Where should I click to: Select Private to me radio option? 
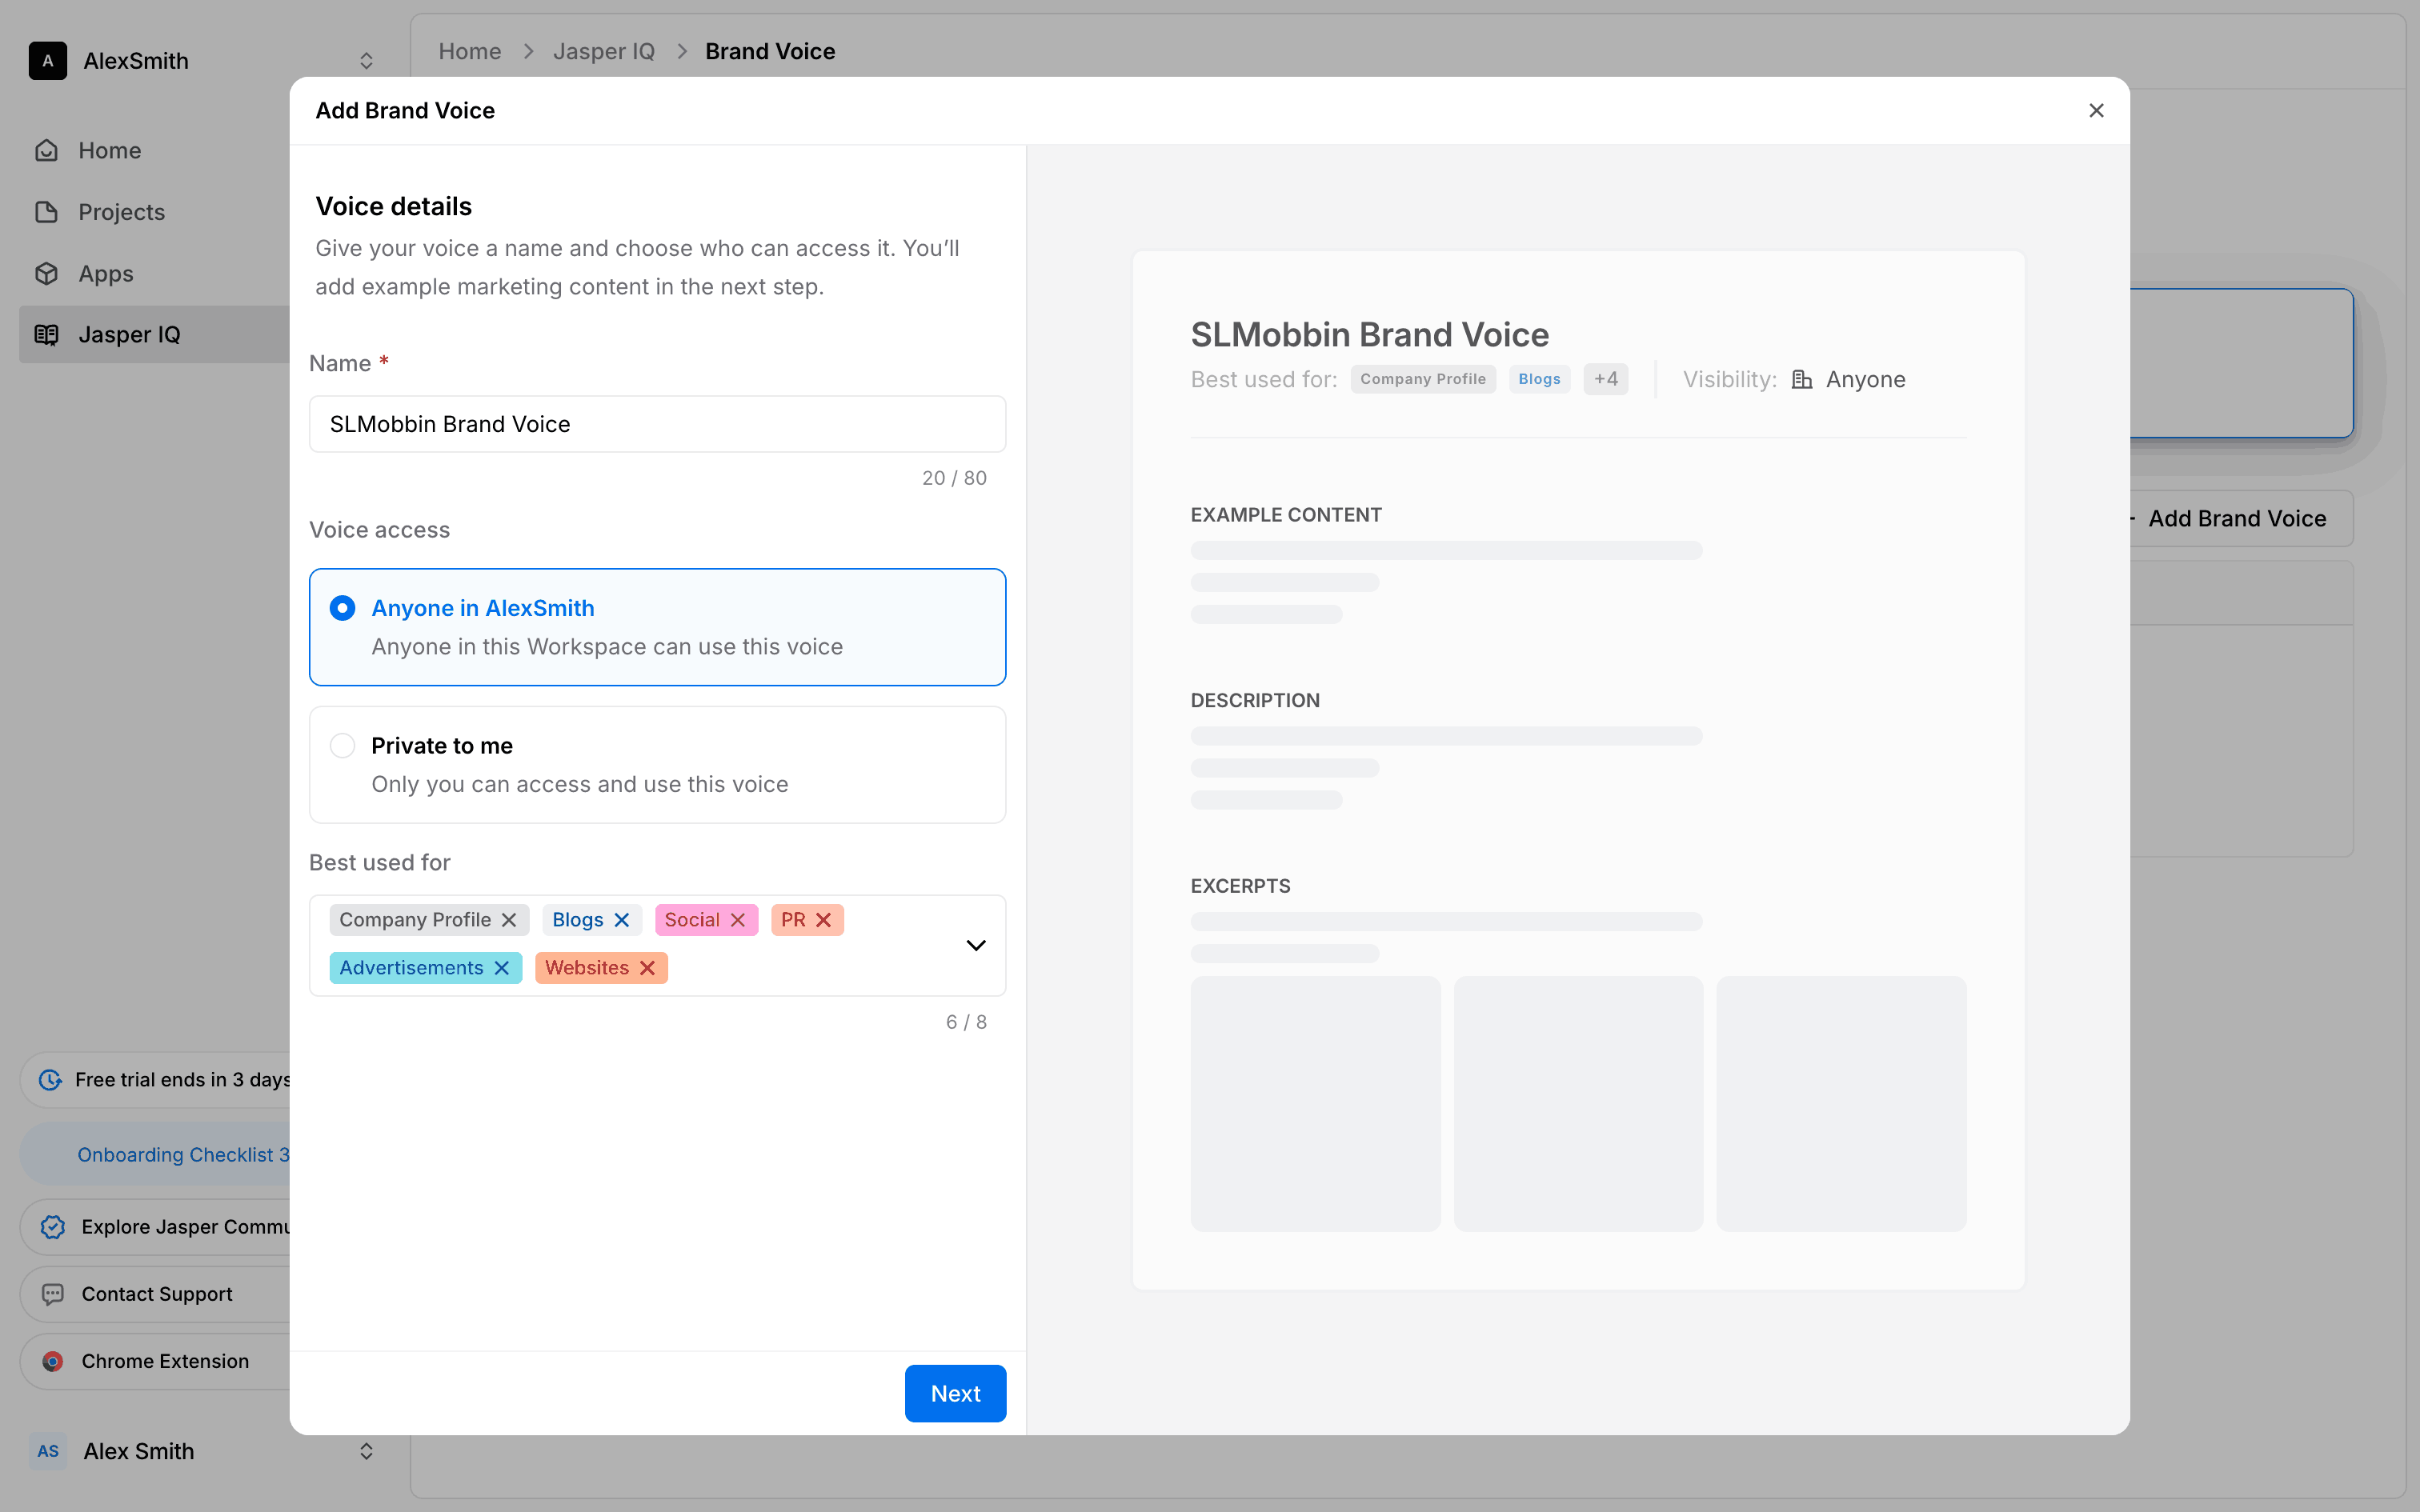pos(343,746)
